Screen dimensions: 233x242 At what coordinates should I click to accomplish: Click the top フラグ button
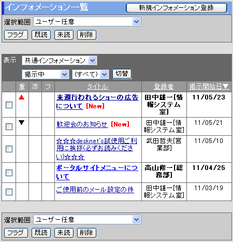pos(16,35)
